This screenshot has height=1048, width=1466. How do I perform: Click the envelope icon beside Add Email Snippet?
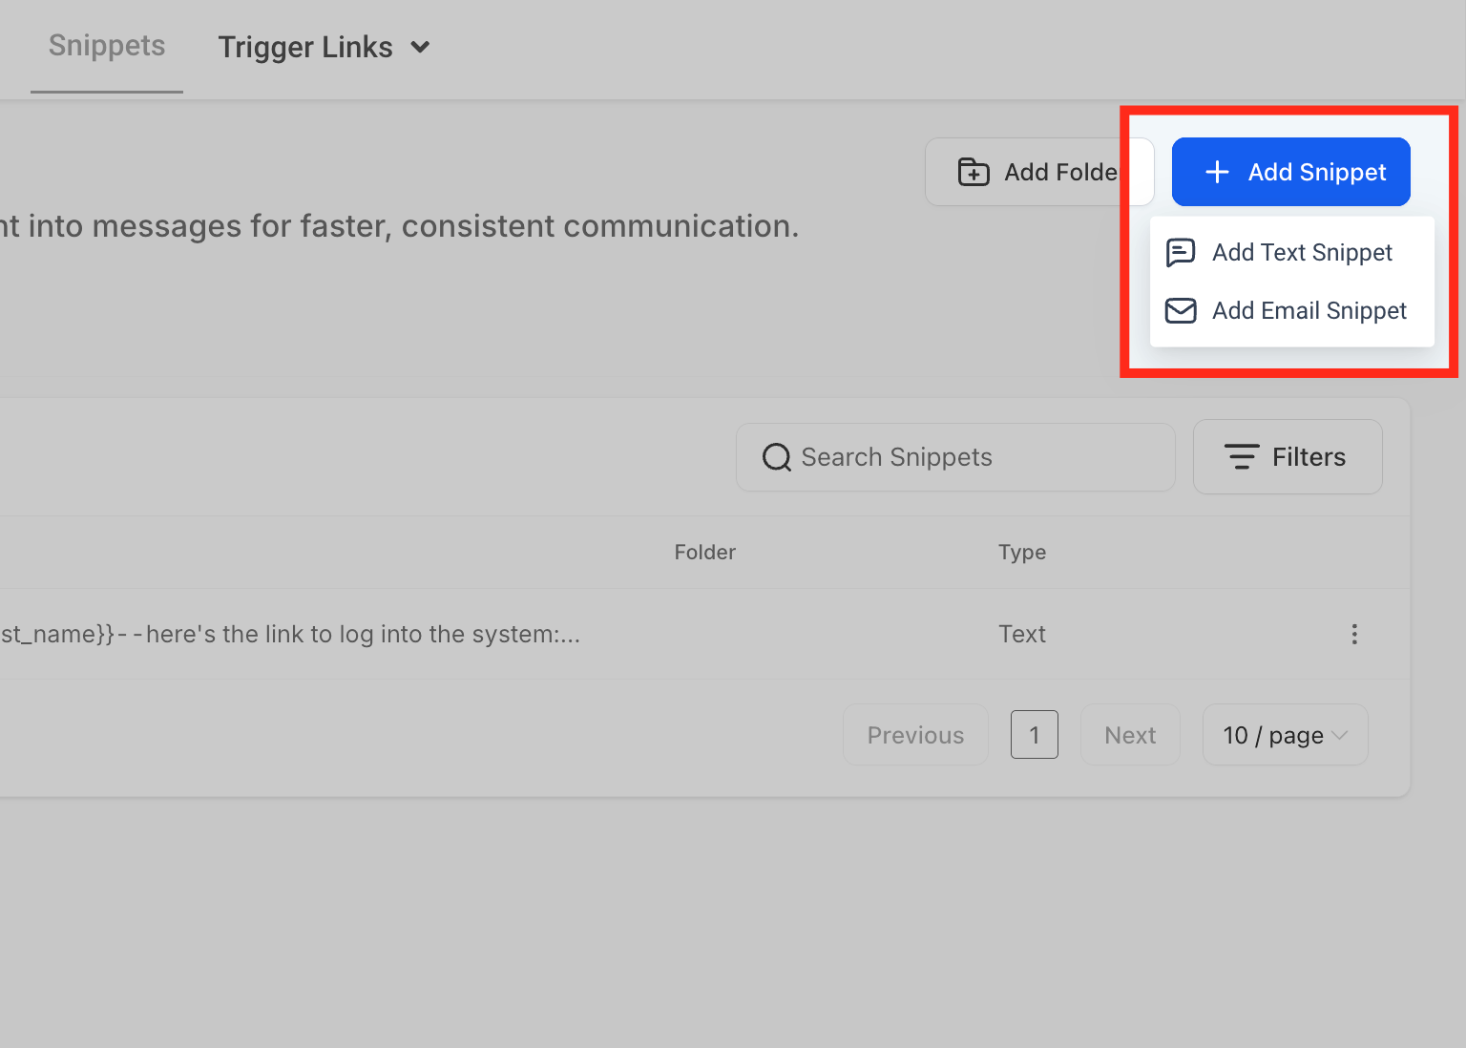point(1181,310)
